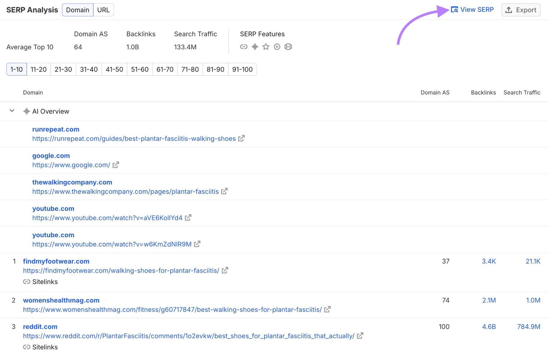The height and width of the screenshot is (356, 548).
Task: Select the 71-80 results tab
Action: (190, 69)
